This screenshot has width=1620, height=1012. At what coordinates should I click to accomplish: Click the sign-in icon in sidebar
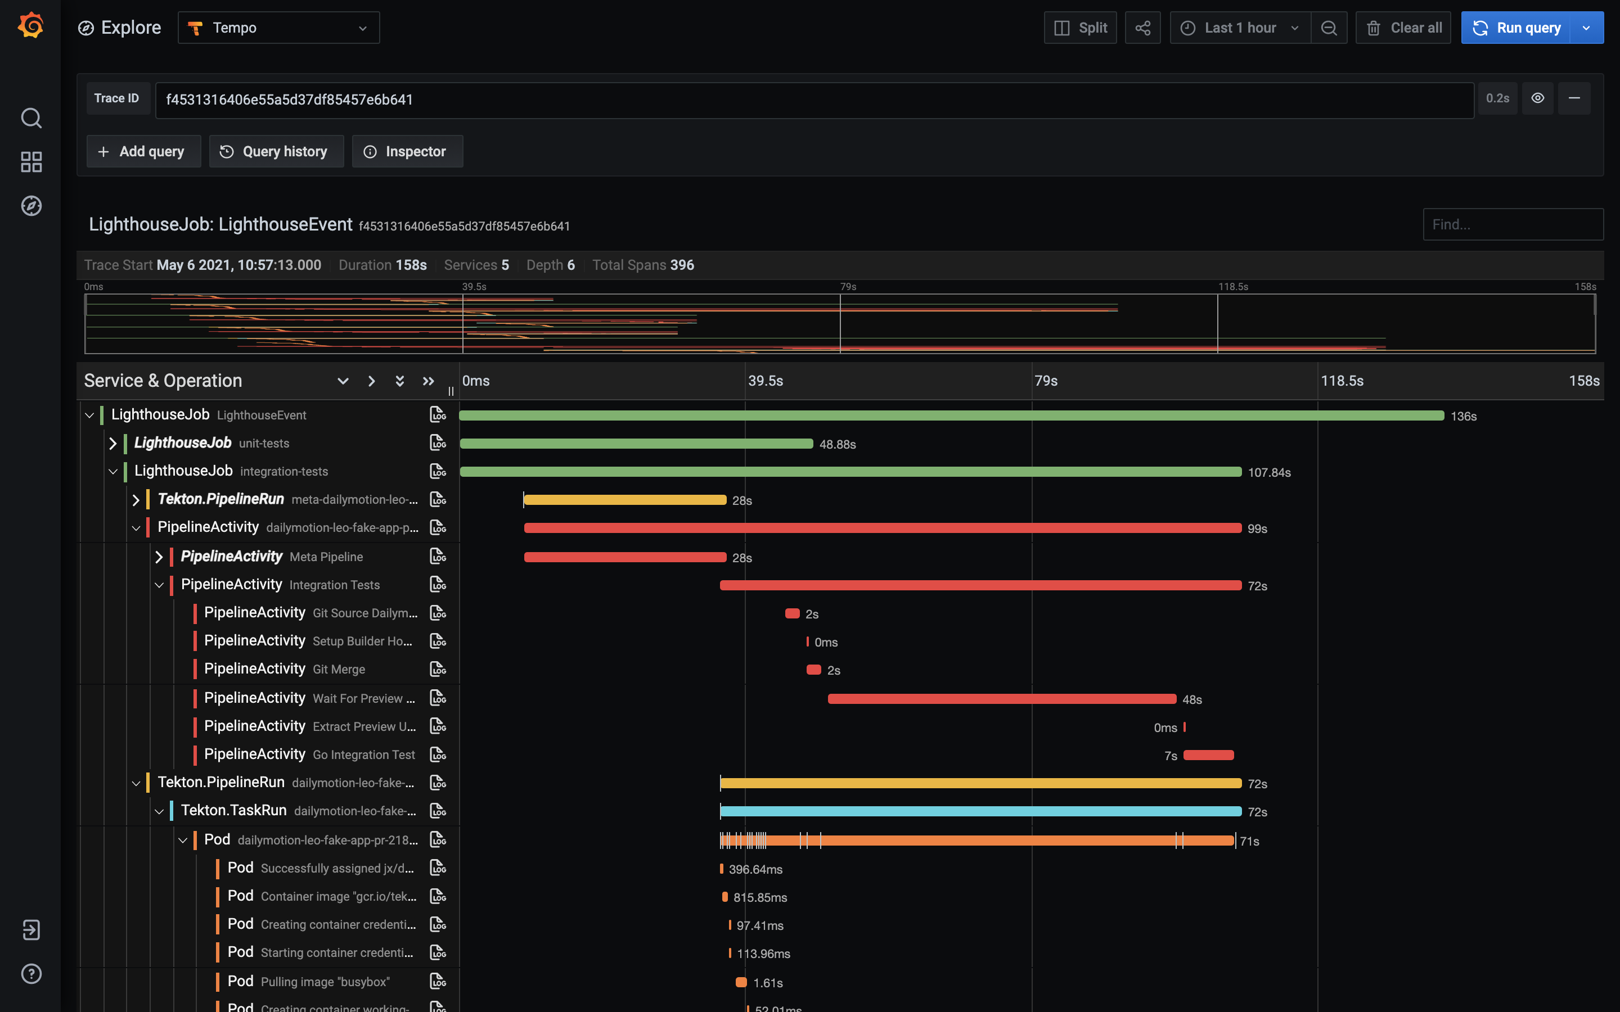pyautogui.click(x=31, y=930)
